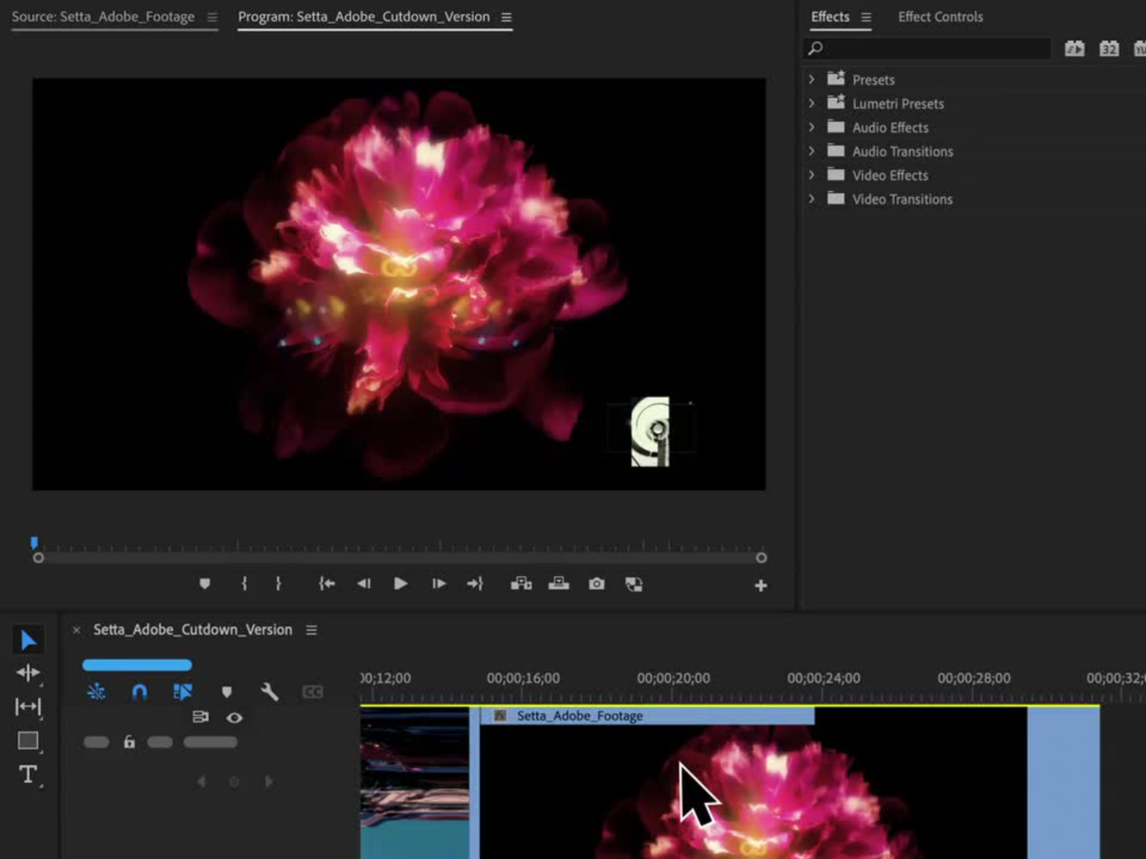
Task: Toggle Snap in Timeline magnet
Action: coord(139,692)
